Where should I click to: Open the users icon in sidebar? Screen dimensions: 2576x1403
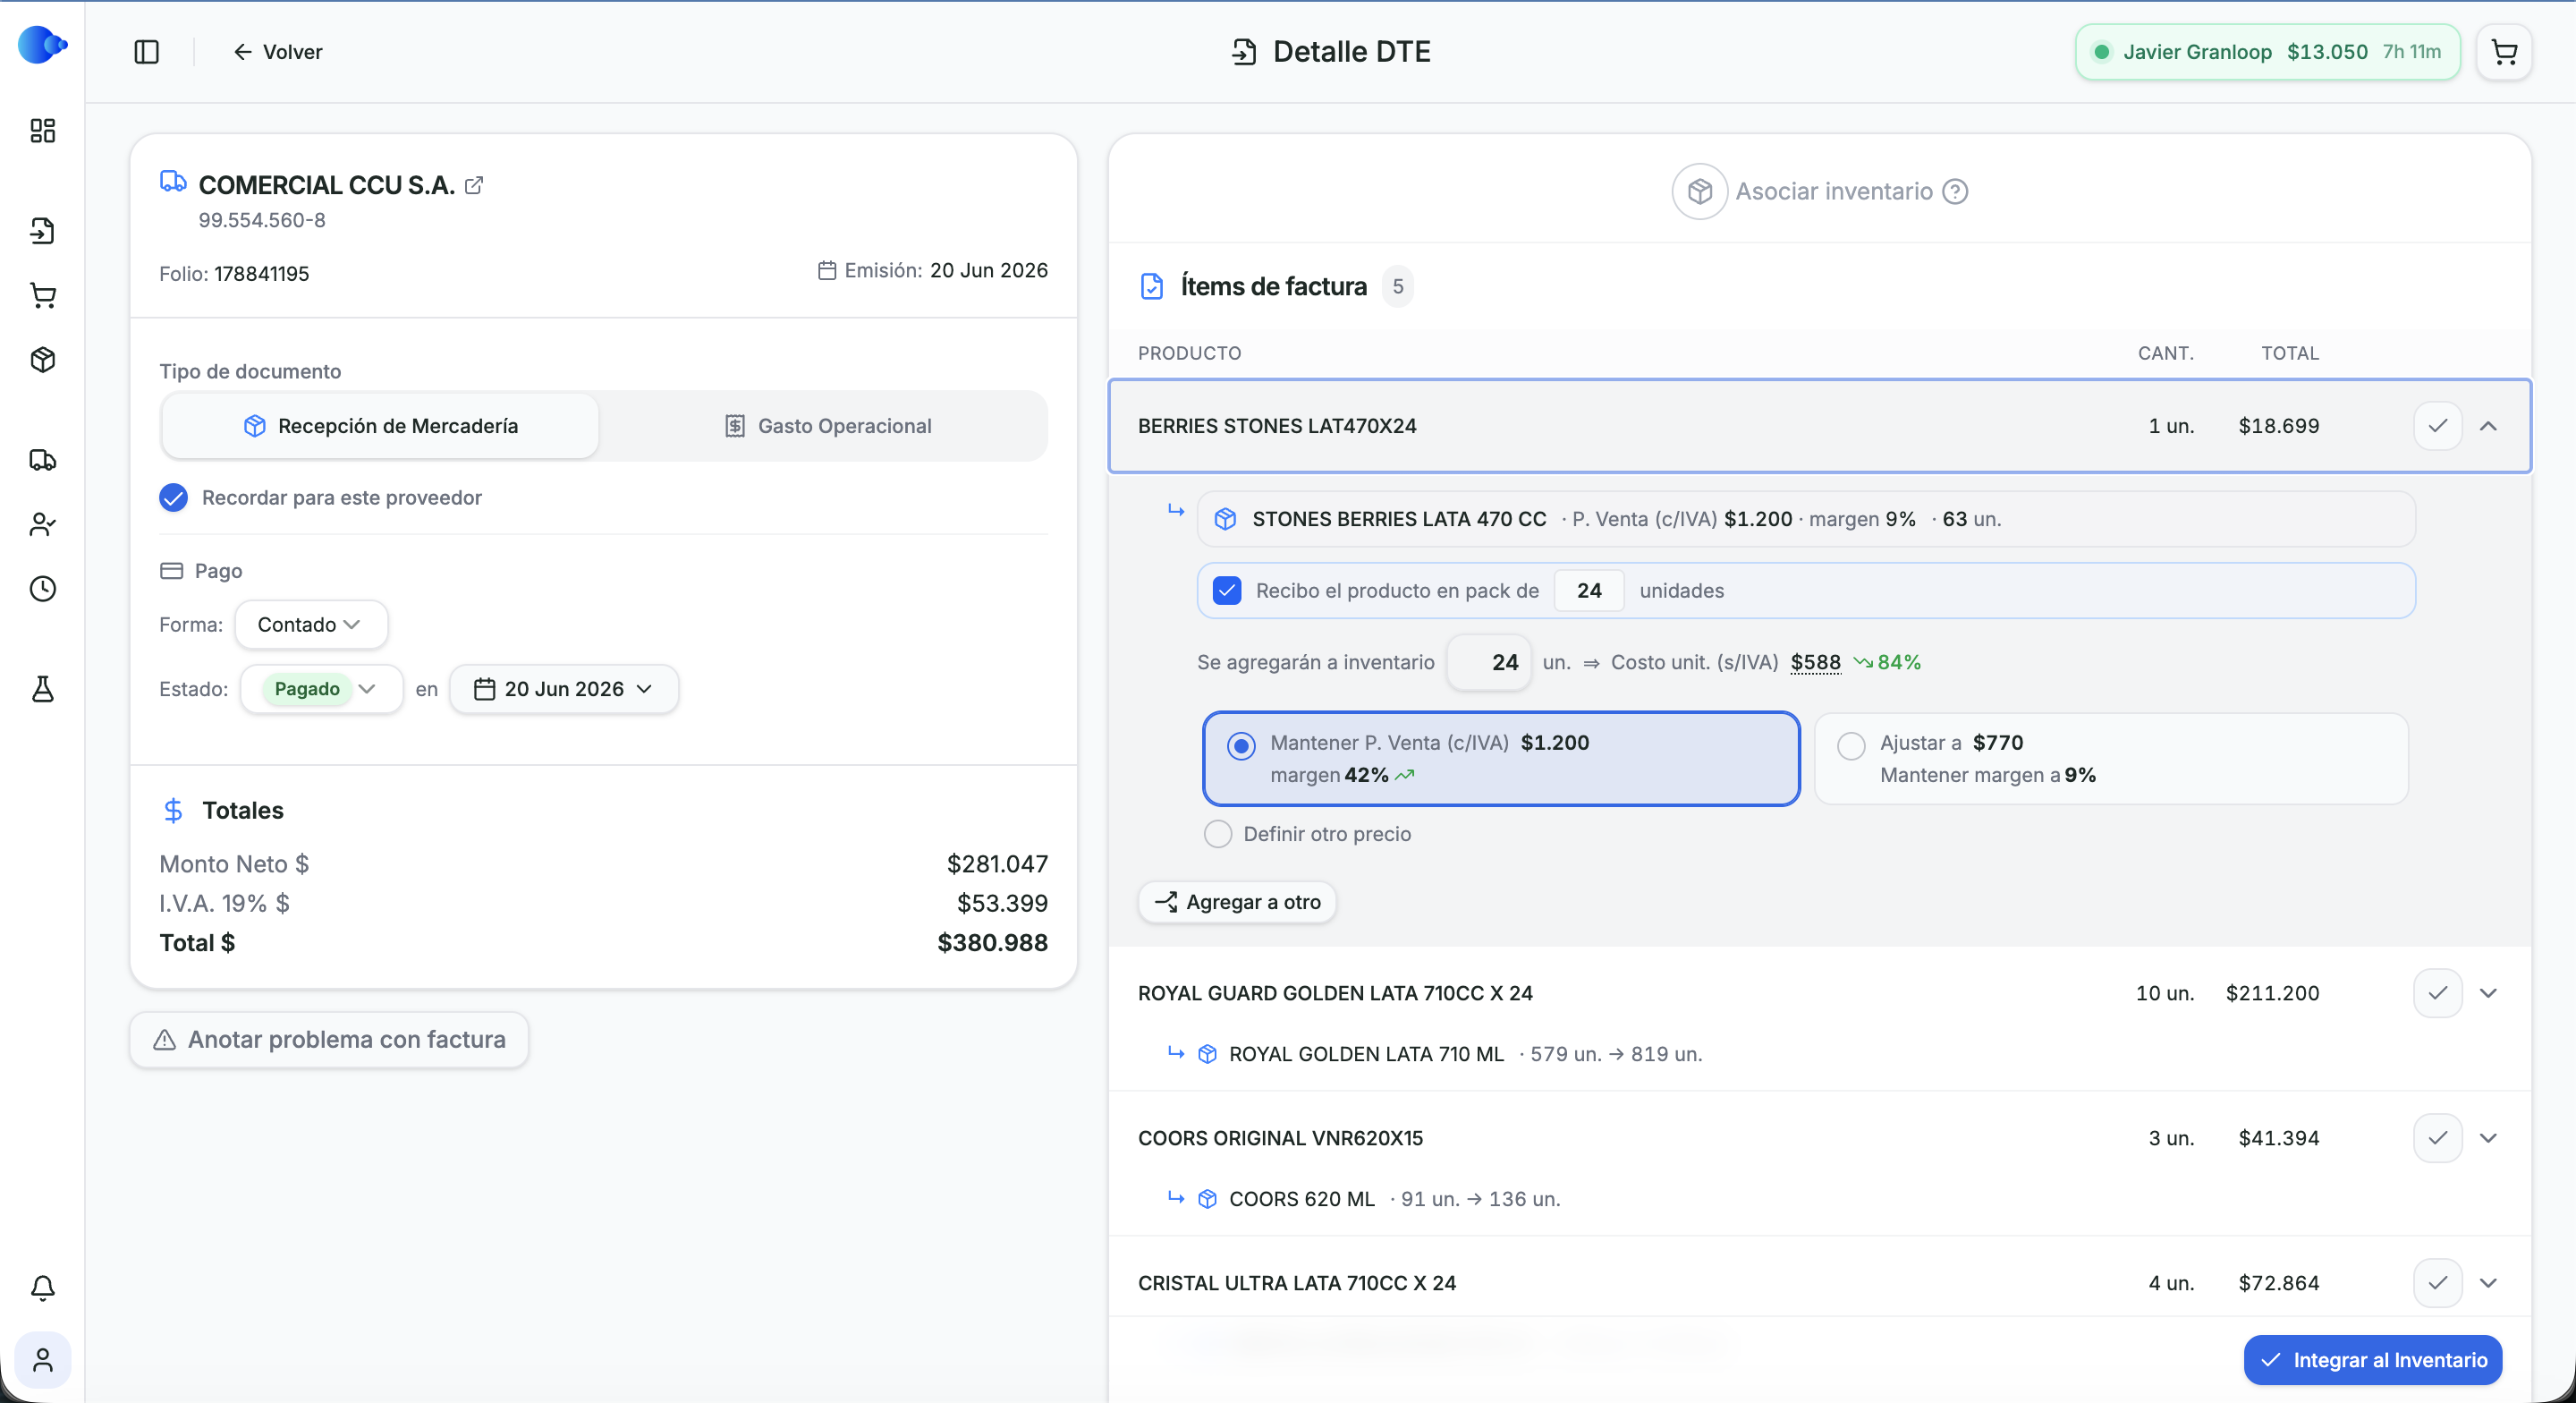tap(43, 524)
